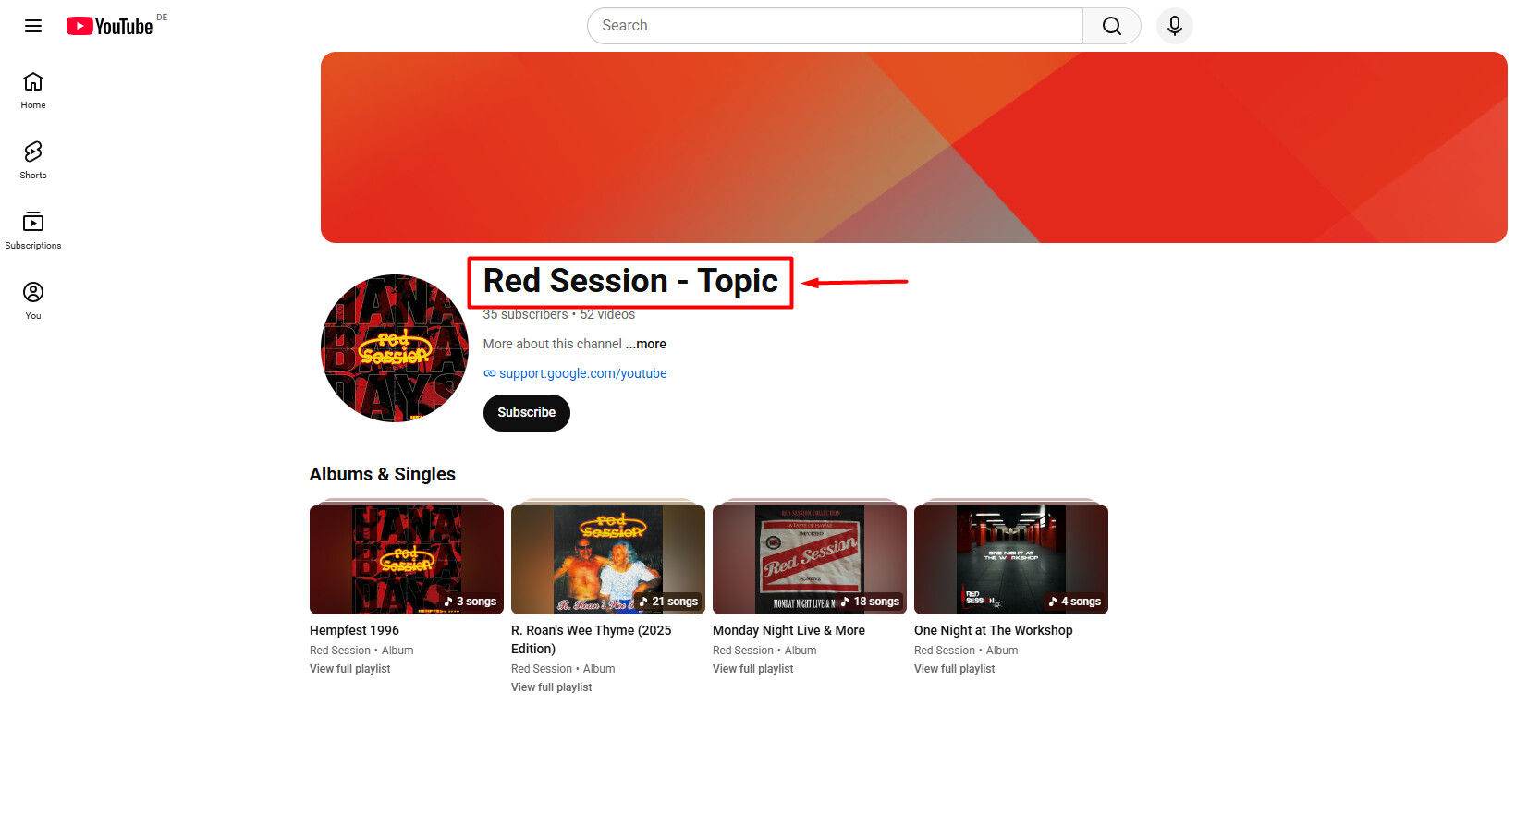Open Monday Night Live & More thumbnail
1540x839 pixels.
click(x=810, y=559)
